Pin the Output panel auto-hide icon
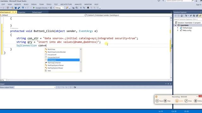Screen dimensions: 202x113 (168, 84)
